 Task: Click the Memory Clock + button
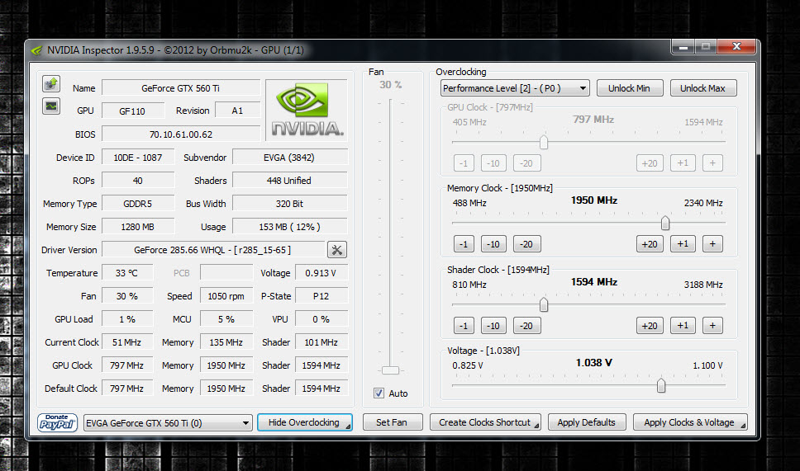(x=712, y=244)
